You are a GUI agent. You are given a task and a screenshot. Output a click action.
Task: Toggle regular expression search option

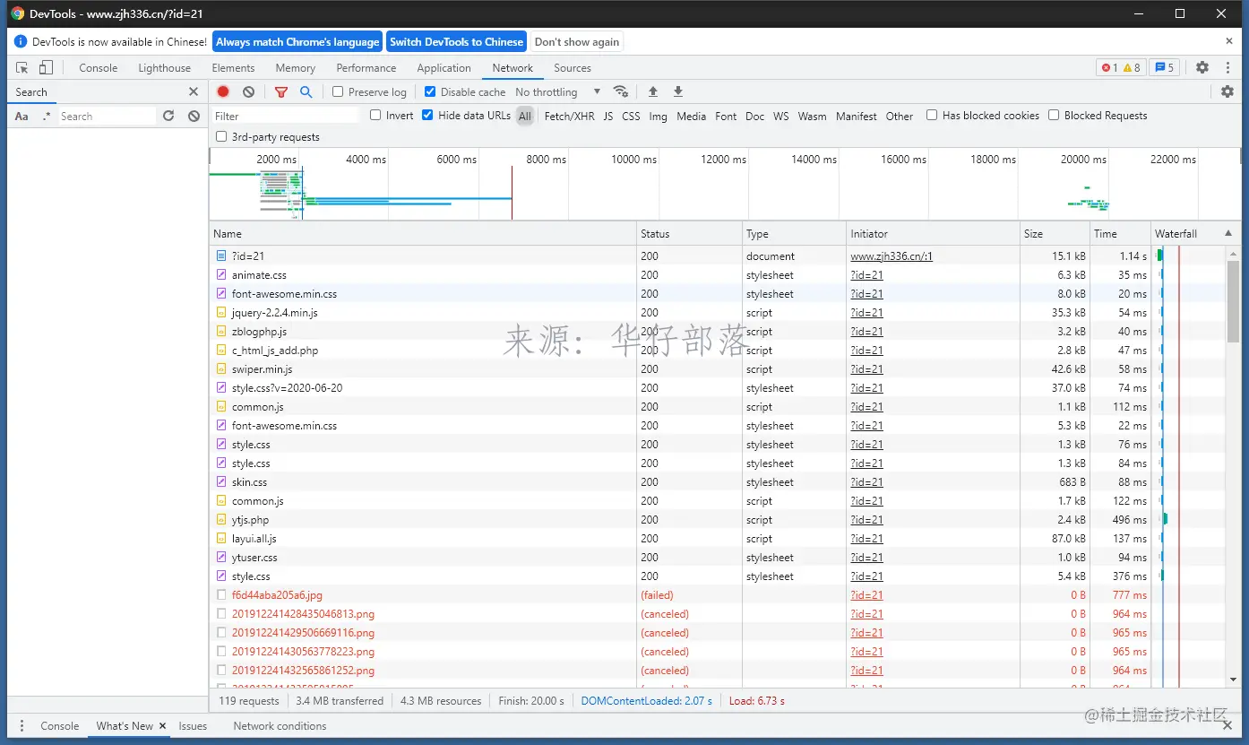tap(47, 117)
